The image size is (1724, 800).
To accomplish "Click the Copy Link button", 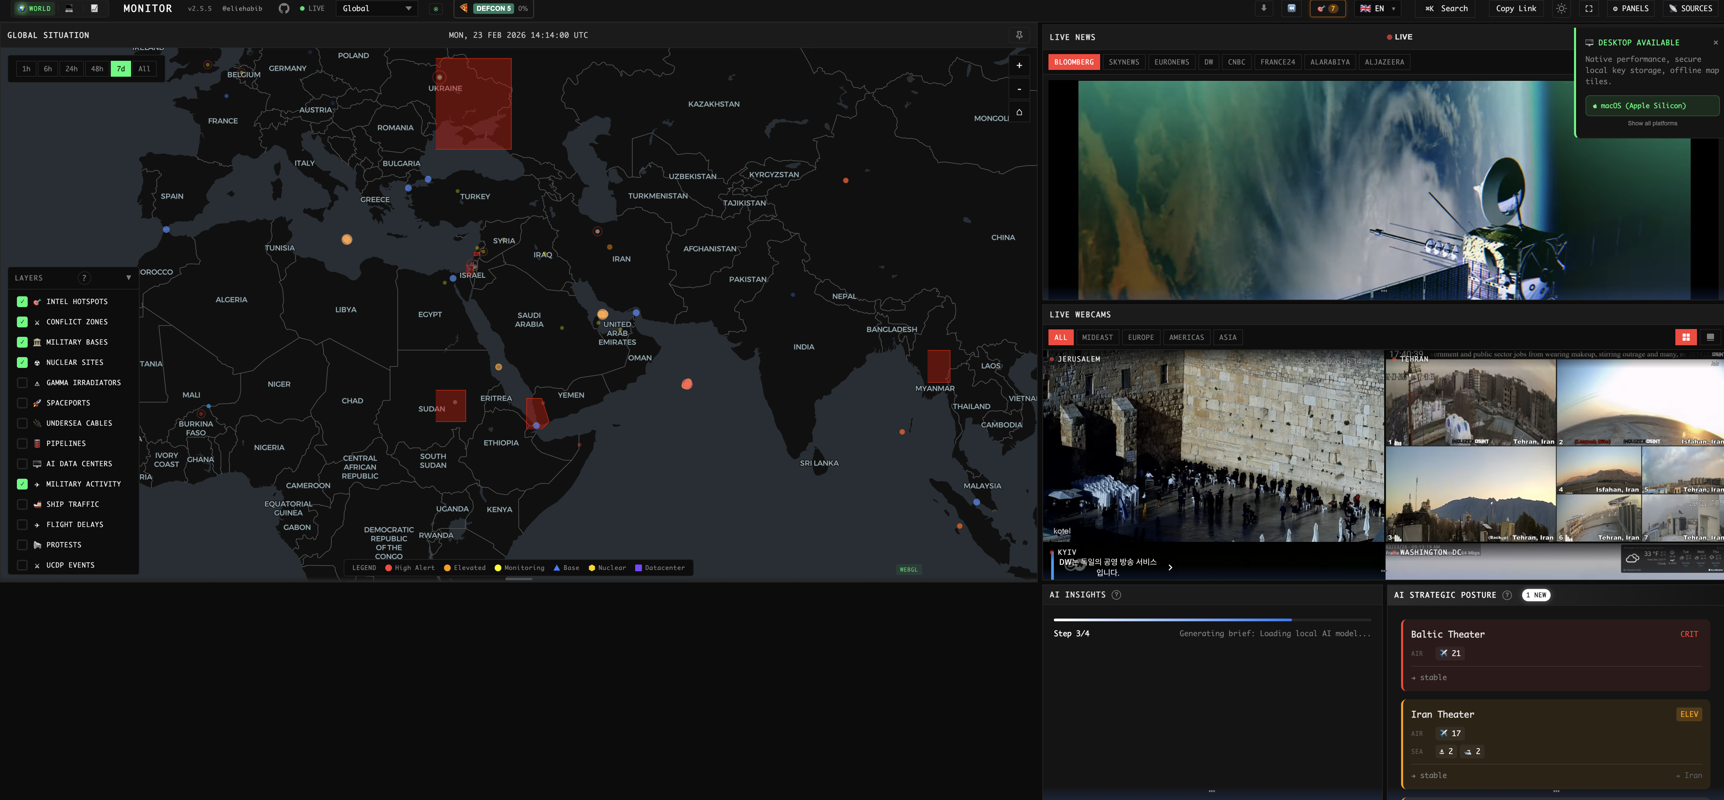I will pyautogui.click(x=1516, y=9).
